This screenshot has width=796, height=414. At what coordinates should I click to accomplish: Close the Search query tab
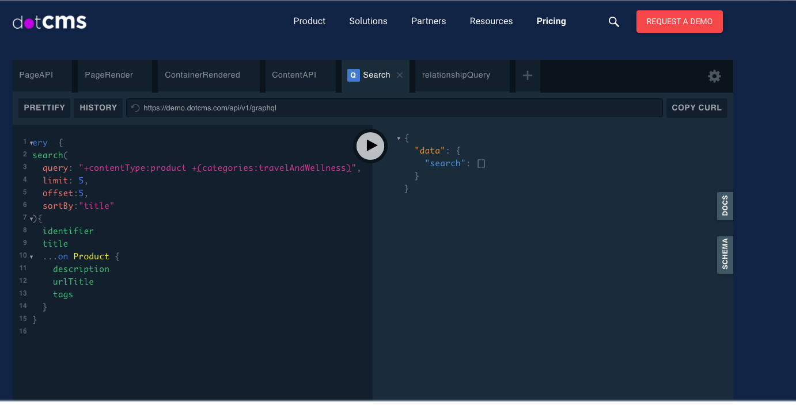click(400, 75)
